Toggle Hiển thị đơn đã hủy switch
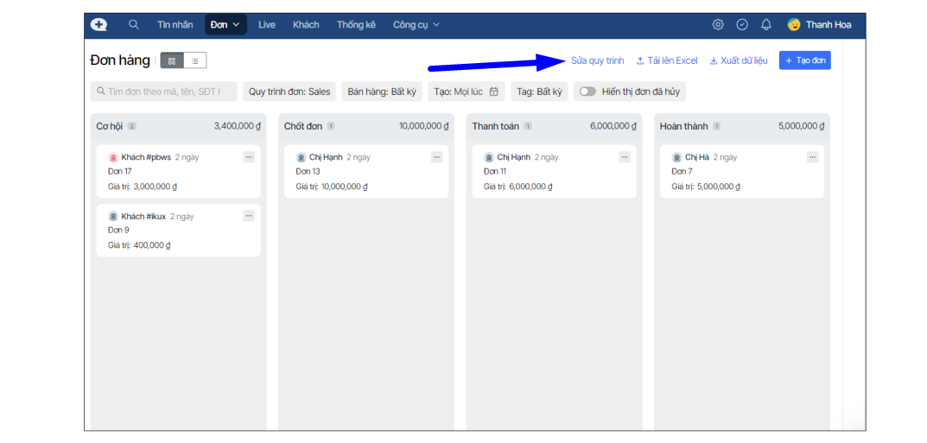 (x=587, y=92)
